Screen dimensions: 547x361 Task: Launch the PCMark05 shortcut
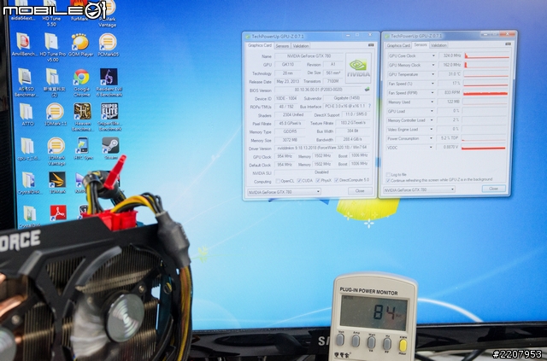[108, 45]
